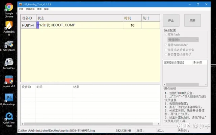Screen dimensions: 216x135
Task: Select the HUB1-4 device row
Action: tap(28, 25)
